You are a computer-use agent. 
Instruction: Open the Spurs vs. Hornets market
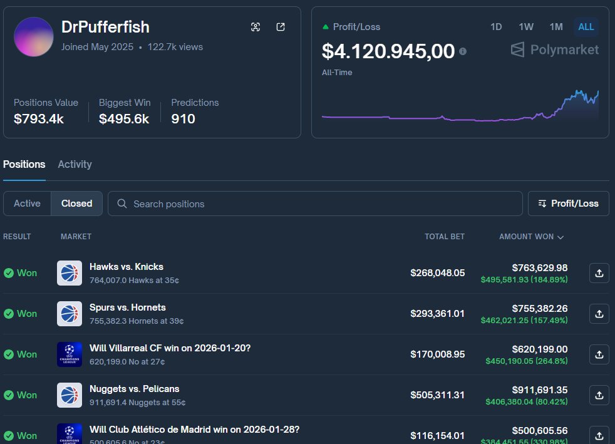[x=128, y=307]
